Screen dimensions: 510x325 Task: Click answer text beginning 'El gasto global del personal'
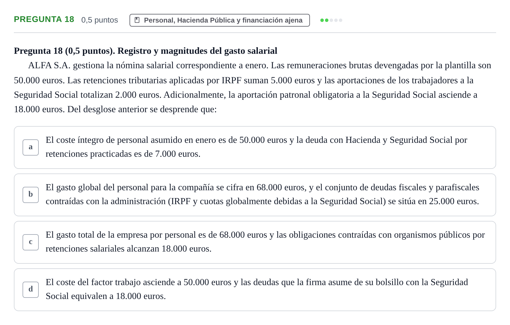263,194
